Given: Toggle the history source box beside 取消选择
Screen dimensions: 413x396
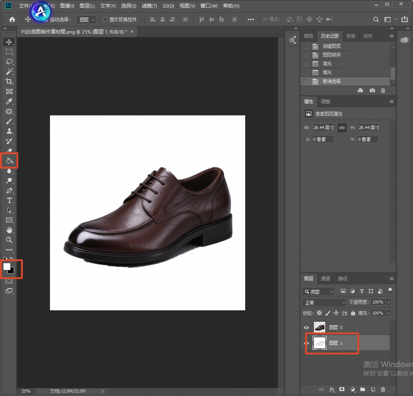Looking at the screenshot, I should pyautogui.click(x=305, y=81).
